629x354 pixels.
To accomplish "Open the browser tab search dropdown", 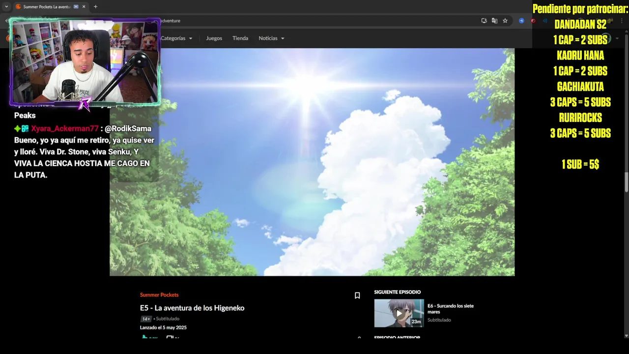I will 6,6.
